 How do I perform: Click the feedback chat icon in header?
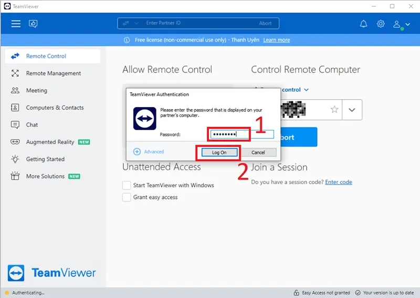pos(33,24)
